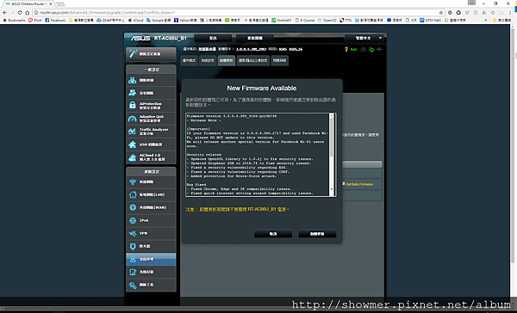
Task: Open the Restore/Save/Upload Setting tab
Action: tap(253, 60)
